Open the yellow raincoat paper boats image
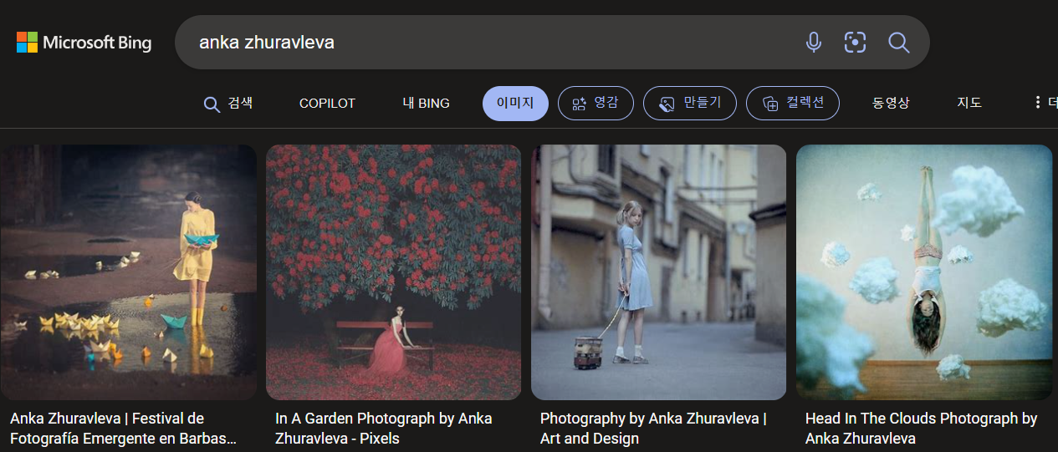The image size is (1058, 452). pyautogui.click(x=128, y=272)
